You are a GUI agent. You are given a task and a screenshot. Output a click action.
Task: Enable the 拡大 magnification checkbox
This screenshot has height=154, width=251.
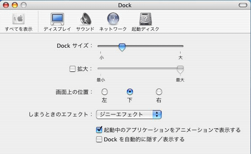(73, 69)
